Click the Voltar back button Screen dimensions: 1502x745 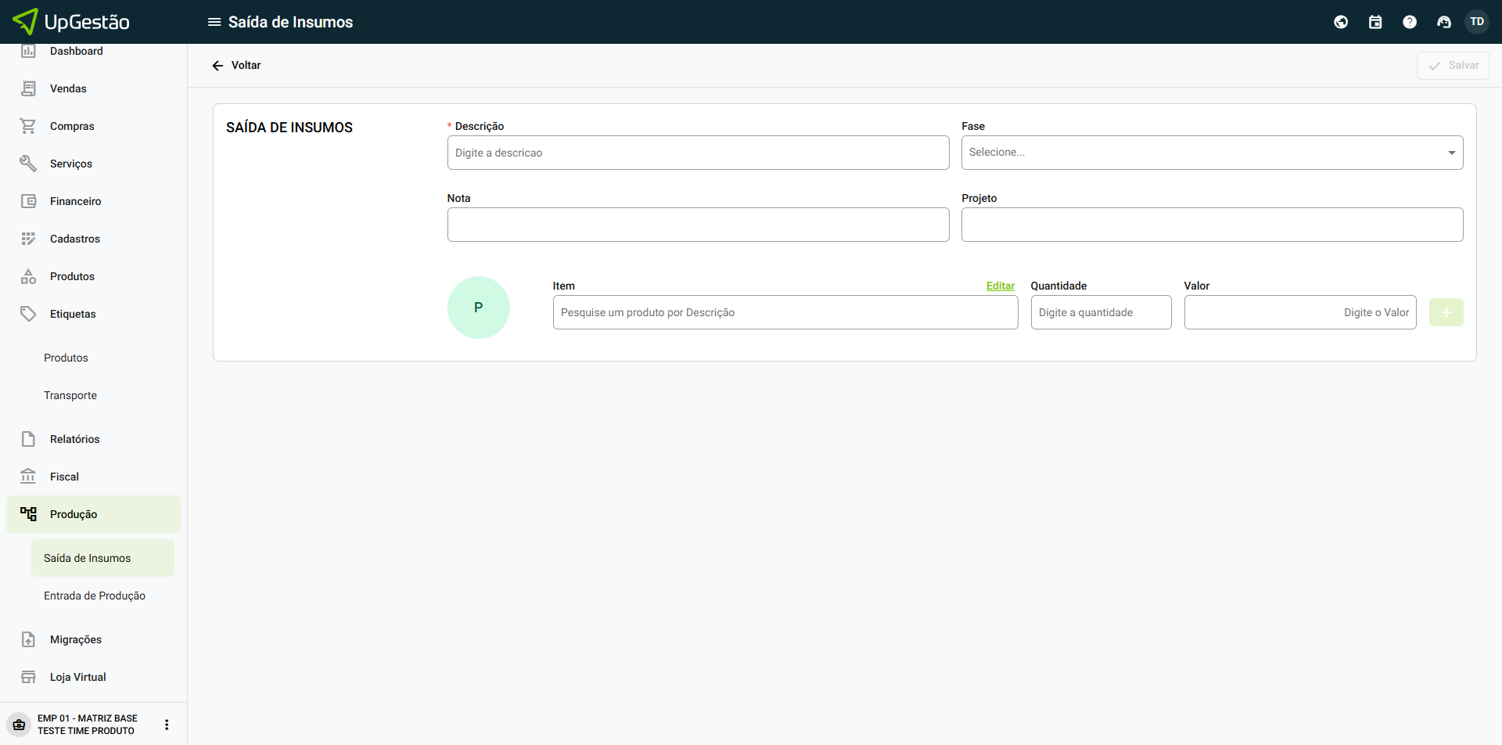[x=236, y=66]
